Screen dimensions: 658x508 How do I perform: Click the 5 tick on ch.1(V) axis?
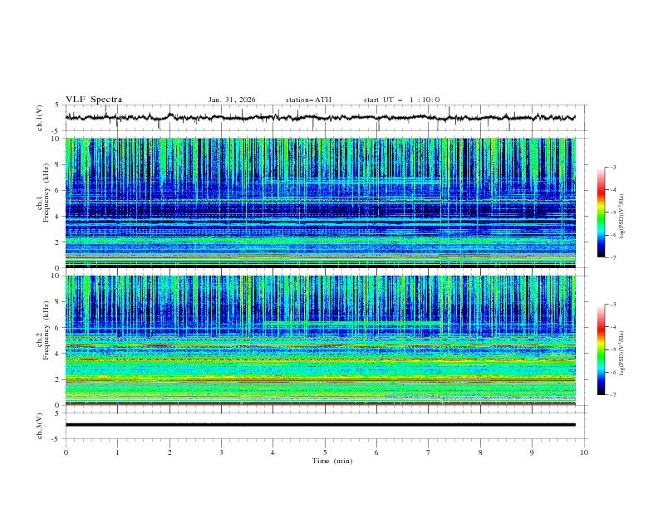pos(58,105)
